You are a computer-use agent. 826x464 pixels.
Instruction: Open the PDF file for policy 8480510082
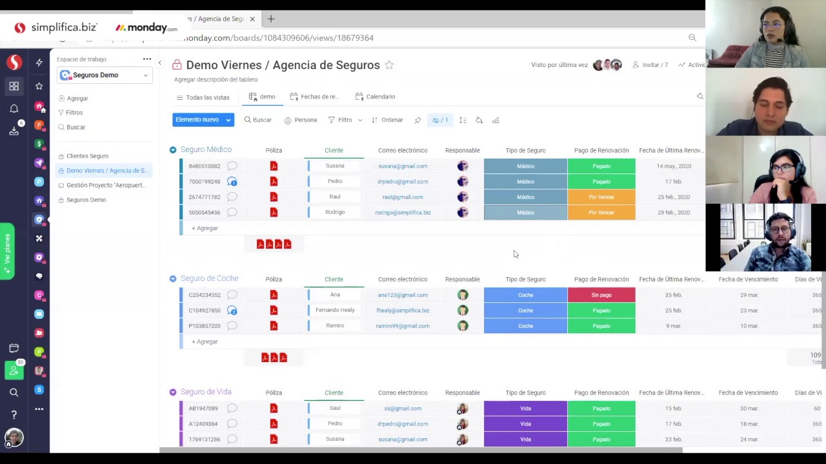point(274,166)
